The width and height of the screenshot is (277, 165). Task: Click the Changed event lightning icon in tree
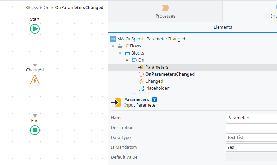[x=141, y=81]
